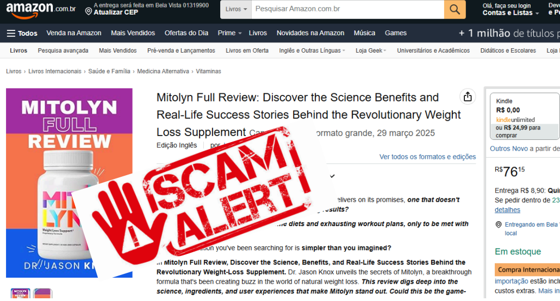Expand the Prime menu arrow
Screen dimensions: 560x301
click(240, 33)
